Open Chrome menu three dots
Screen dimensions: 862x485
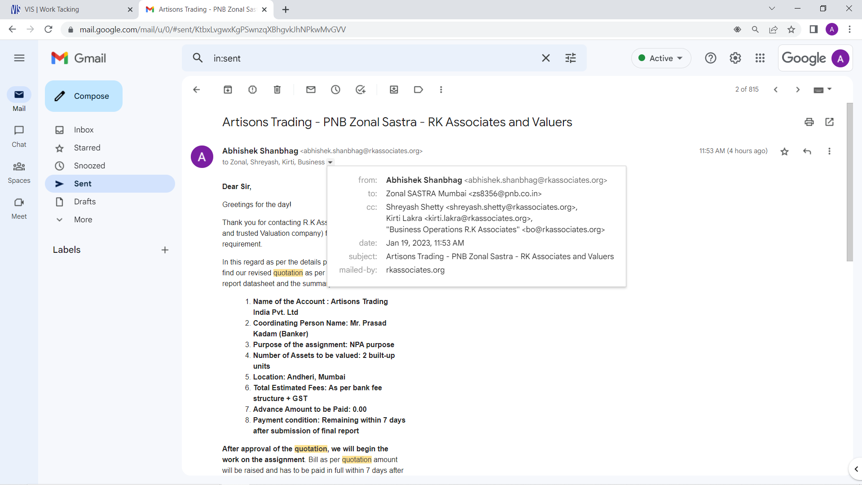click(x=849, y=30)
